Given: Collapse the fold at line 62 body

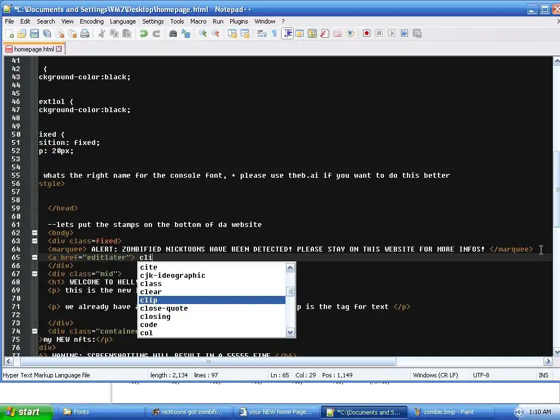Looking at the screenshot, I should [x=34, y=233].
